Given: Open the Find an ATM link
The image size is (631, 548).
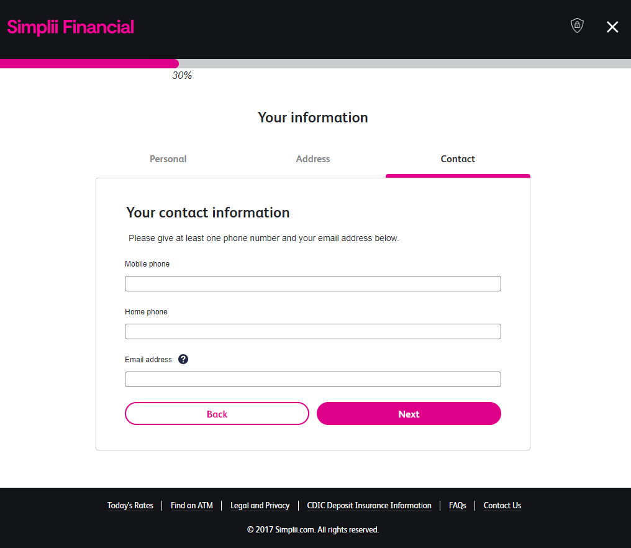Looking at the screenshot, I should 192,506.
